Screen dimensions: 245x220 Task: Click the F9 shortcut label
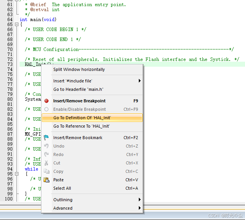pos(136,101)
